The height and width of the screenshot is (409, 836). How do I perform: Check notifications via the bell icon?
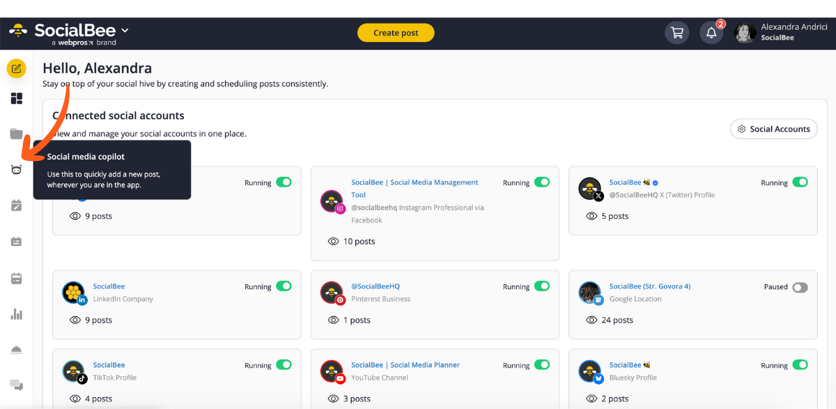711,32
